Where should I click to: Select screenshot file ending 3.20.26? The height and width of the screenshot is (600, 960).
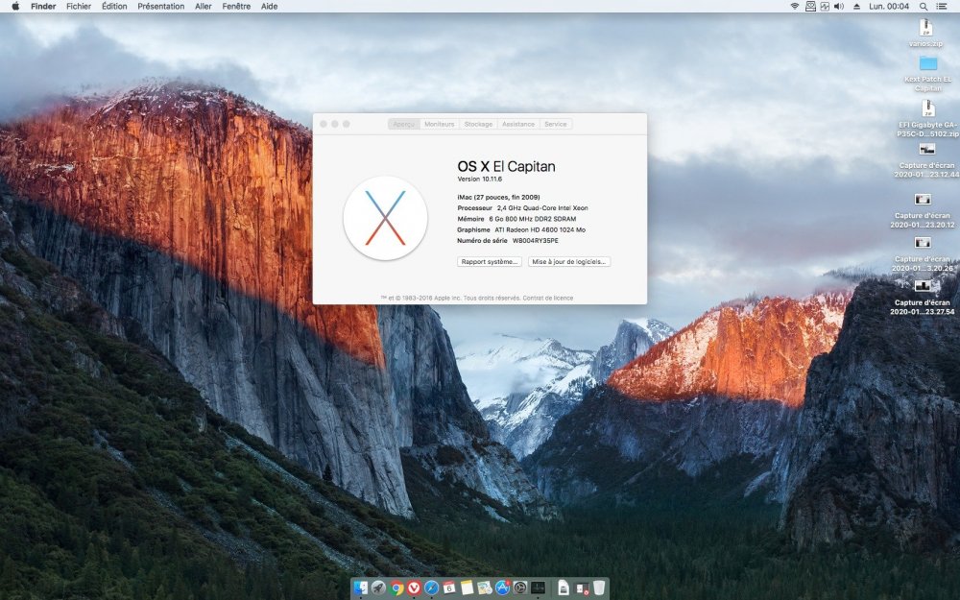[x=922, y=254]
